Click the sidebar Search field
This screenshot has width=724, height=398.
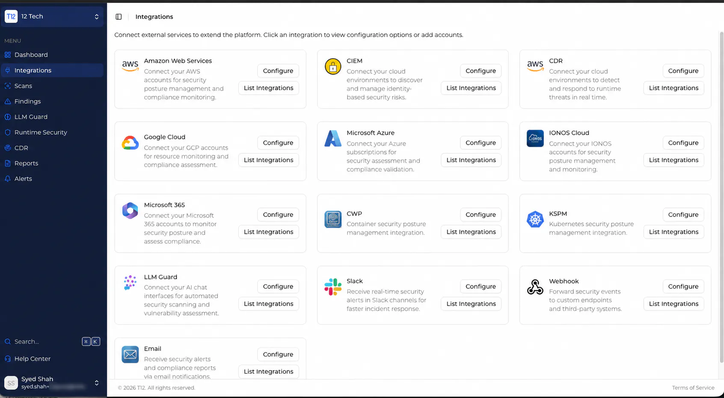point(52,342)
